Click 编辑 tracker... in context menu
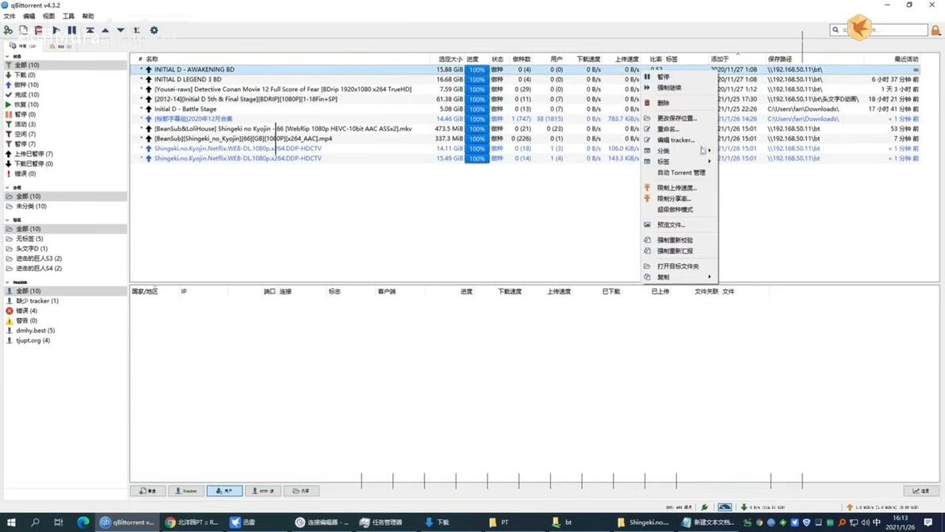This screenshot has height=532, width=945. (679, 140)
